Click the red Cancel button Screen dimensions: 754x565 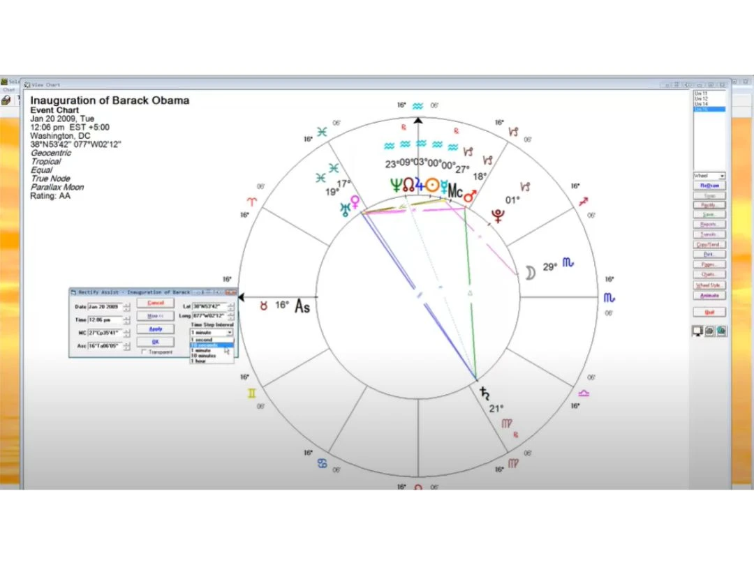click(156, 303)
